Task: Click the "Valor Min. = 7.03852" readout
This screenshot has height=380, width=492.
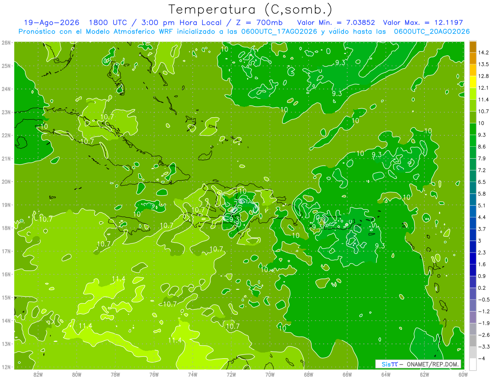Action: tap(336, 23)
